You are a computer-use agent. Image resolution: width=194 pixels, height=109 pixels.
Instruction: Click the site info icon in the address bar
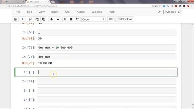click(x=13, y=6)
